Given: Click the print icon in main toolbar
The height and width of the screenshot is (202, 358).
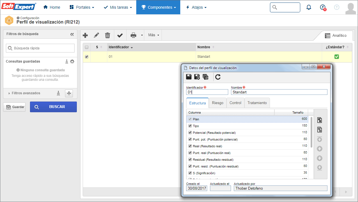Looking at the screenshot, I should (133, 35).
